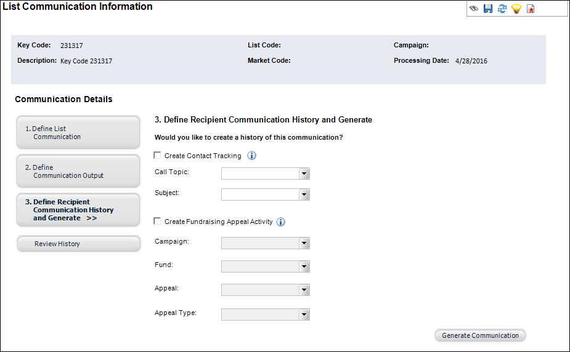Go to step 2 Define Communication Output

[x=78, y=171]
